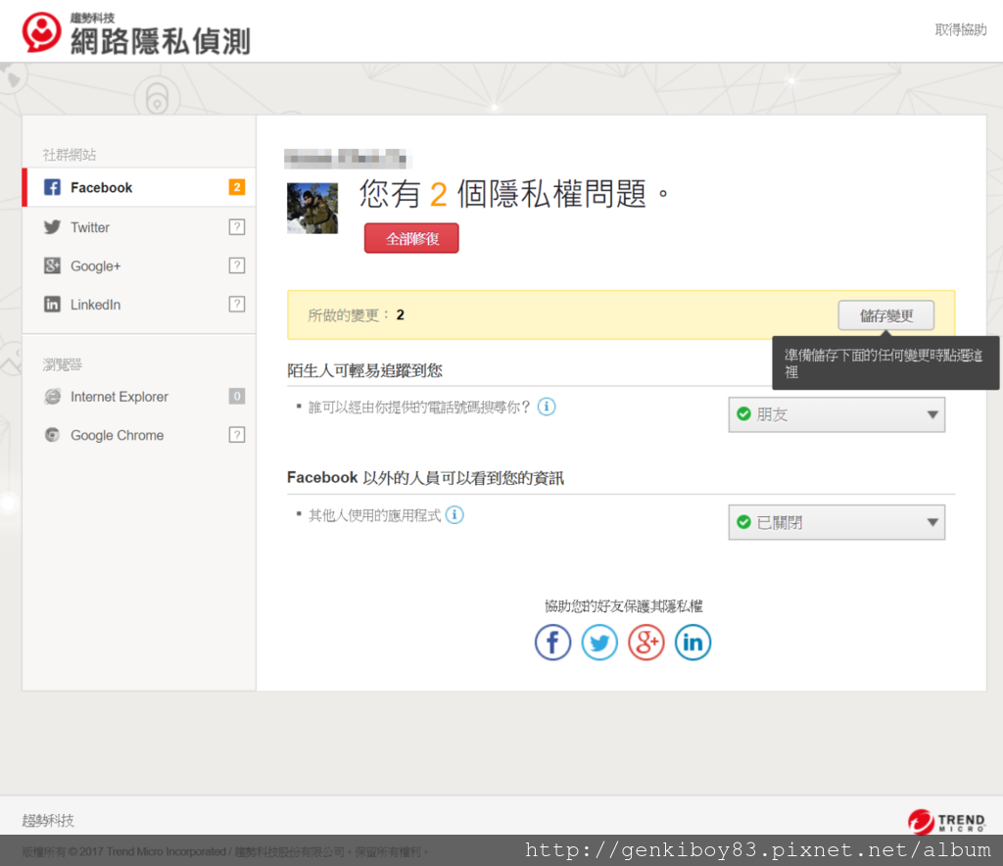The width and height of the screenshot is (1003, 866).
Task: Click the blurred user name above the photo
Action: coord(346,158)
